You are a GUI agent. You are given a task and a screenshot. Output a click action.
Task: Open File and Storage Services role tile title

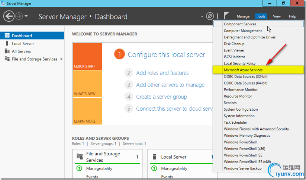[103, 157]
